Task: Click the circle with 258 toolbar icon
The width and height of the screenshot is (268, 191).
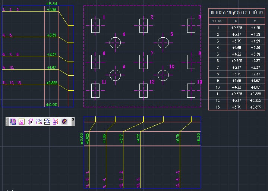Action: pos(22,122)
